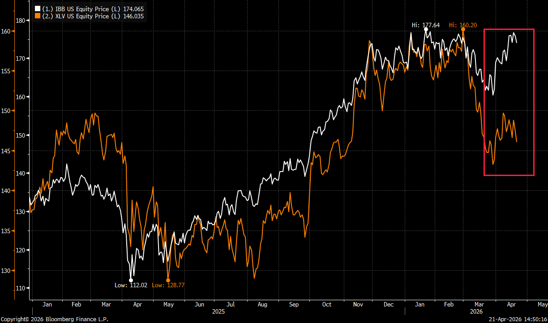Click the 'Low: 112.02' label
Image resolution: width=548 pixels, height=323 pixels.
131,285
